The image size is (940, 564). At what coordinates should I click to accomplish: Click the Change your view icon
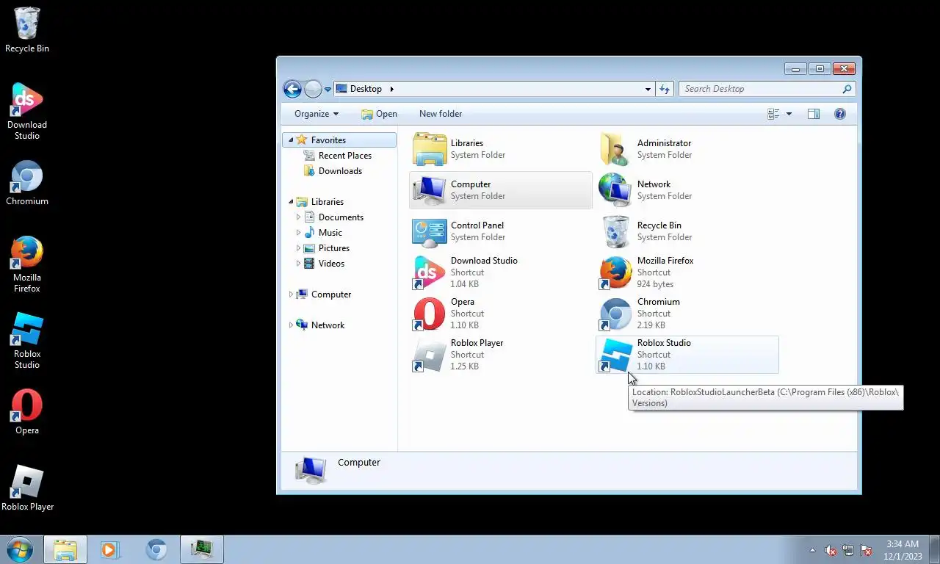pos(773,114)
